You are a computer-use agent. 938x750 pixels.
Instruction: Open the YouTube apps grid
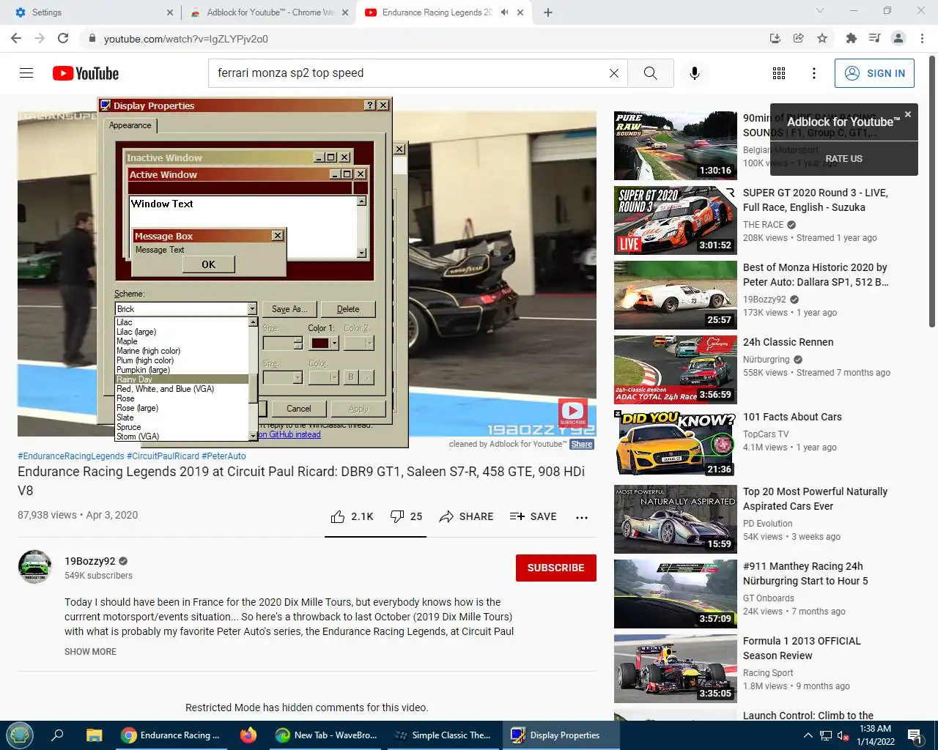point(779,73)
